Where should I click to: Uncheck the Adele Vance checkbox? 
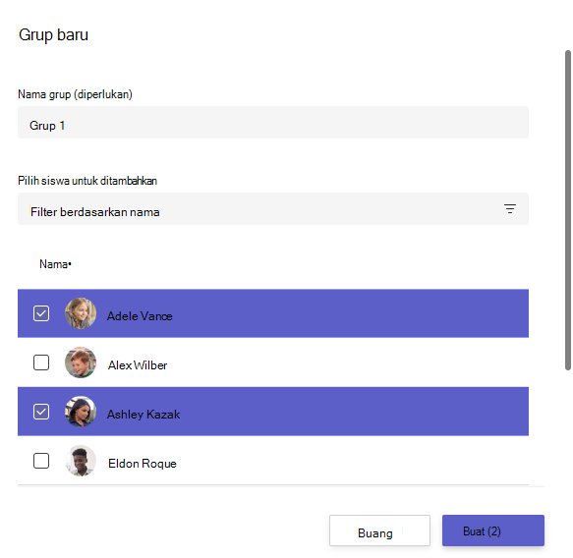pyautogui.click(x=41, y=313)
